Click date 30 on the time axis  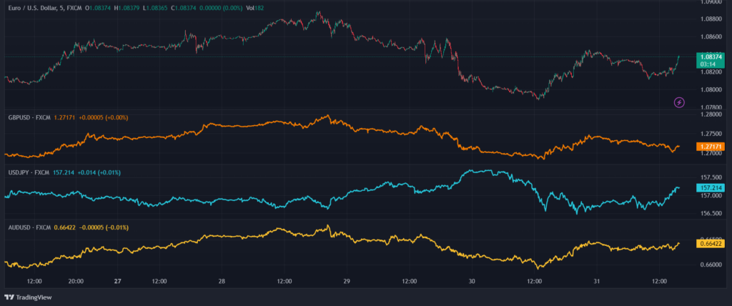click(x=470, y=281)
